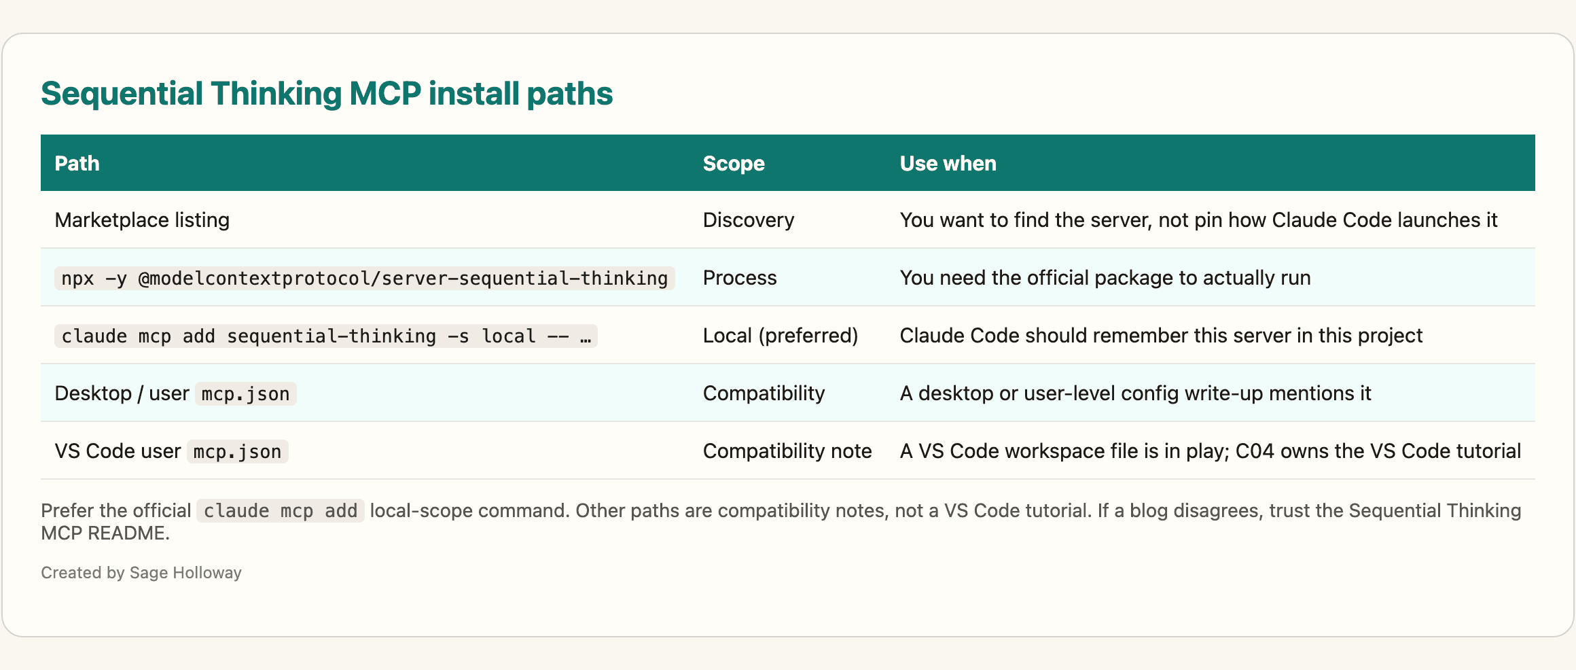Click the 'claude mcp add' code in footnote
The width and height of the screenshot is (1576, 670).
281,511
